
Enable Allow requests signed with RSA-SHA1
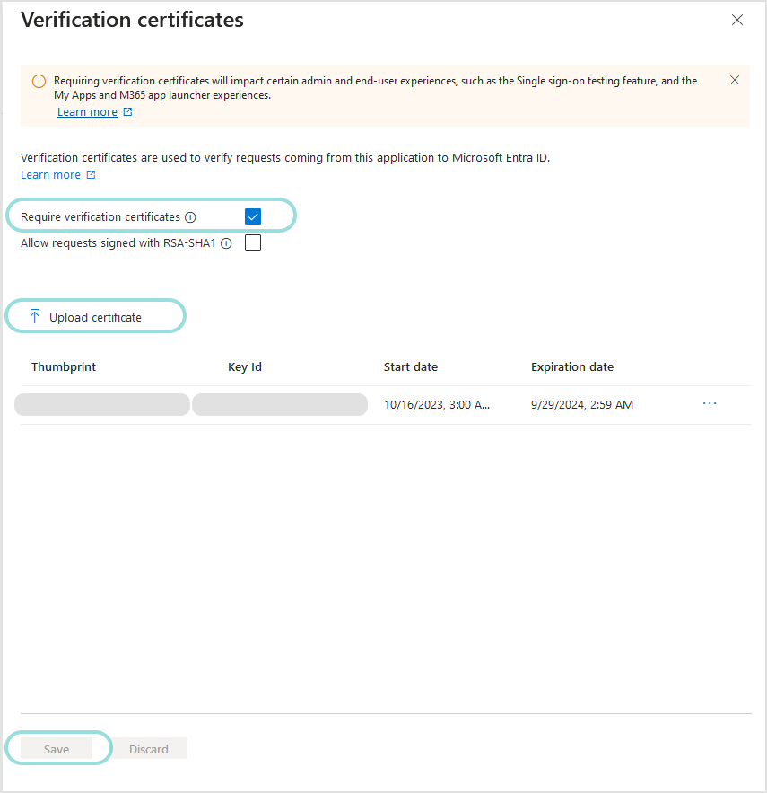tap(252, 242)
